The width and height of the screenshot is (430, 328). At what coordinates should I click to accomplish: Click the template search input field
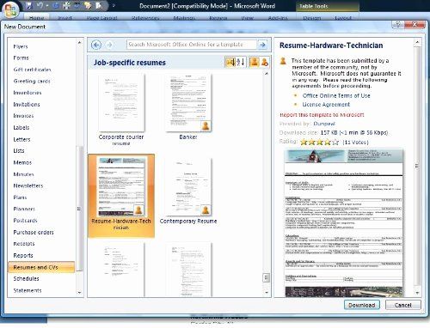[191, 45]
